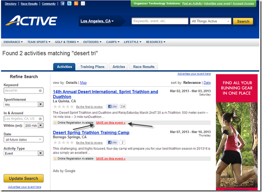
Task: Open All Things Active category dropdown
Action: click(210, 21)
